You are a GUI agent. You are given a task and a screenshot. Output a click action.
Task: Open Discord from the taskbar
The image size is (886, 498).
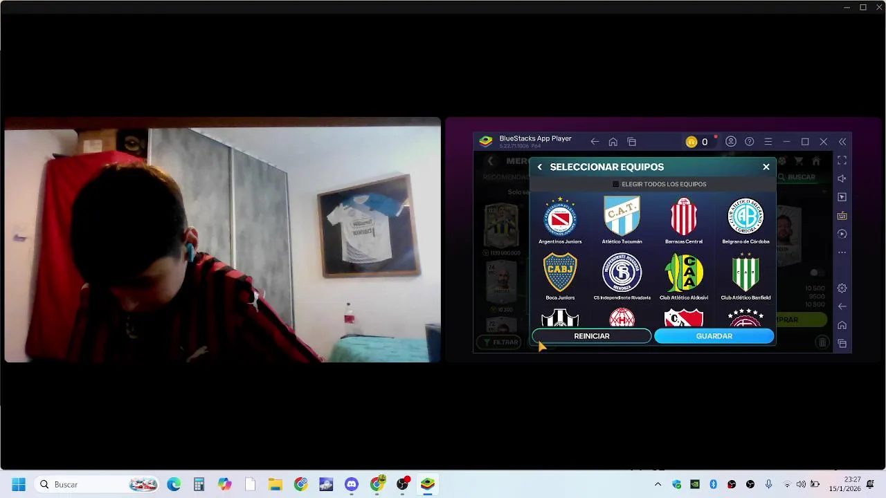tap(352, 484)
